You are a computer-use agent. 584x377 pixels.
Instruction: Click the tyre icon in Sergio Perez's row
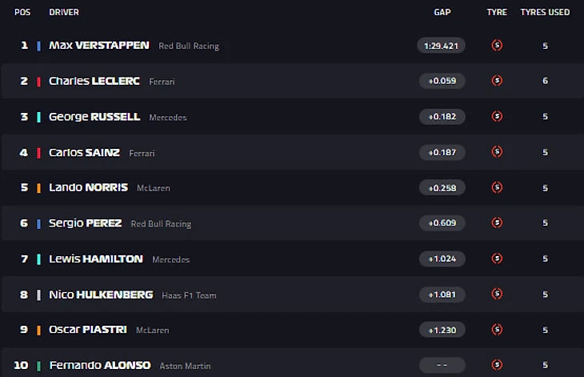point(497,223)
